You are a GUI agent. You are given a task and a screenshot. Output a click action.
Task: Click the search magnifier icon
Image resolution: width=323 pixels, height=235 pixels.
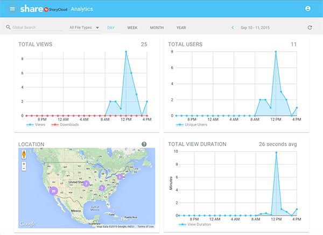[x=8, y=27]
